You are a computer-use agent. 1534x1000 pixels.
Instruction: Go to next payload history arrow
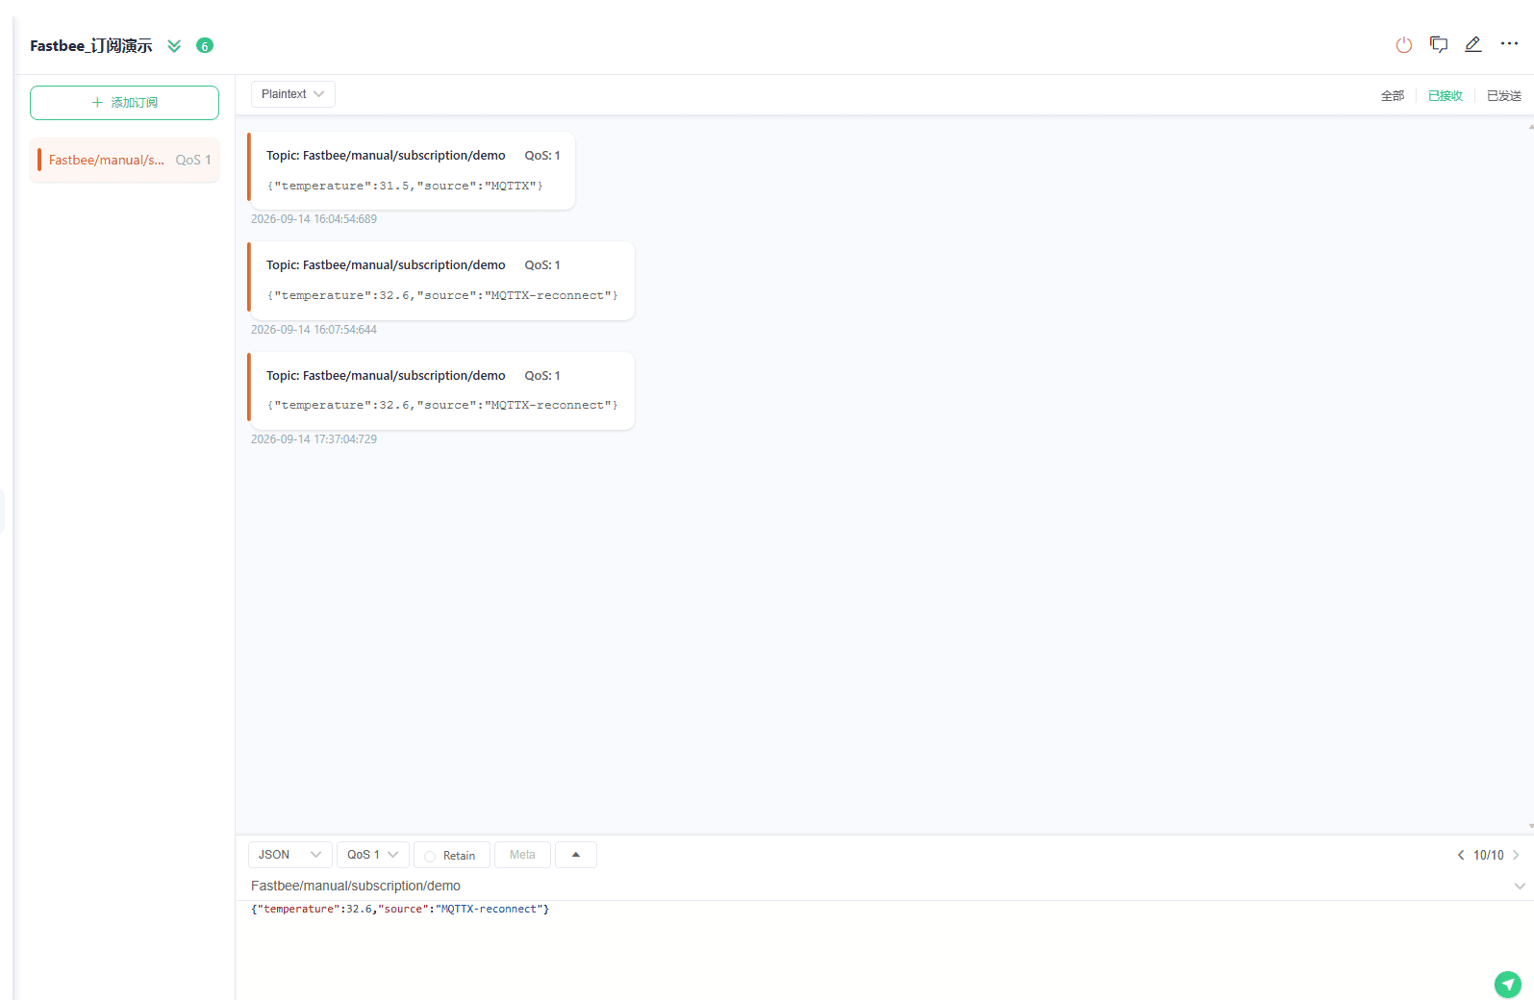1516,855
